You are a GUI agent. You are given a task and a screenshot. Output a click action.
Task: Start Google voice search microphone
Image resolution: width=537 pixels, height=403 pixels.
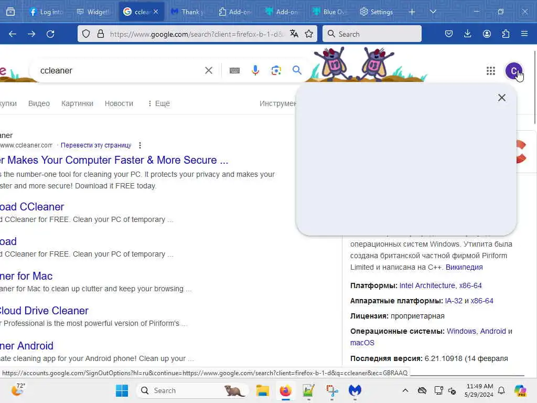click(255, 70)
